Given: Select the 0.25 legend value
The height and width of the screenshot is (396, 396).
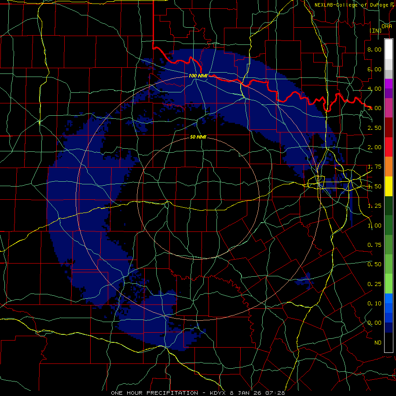Looking at the screenshot, I should click(374, 284).
